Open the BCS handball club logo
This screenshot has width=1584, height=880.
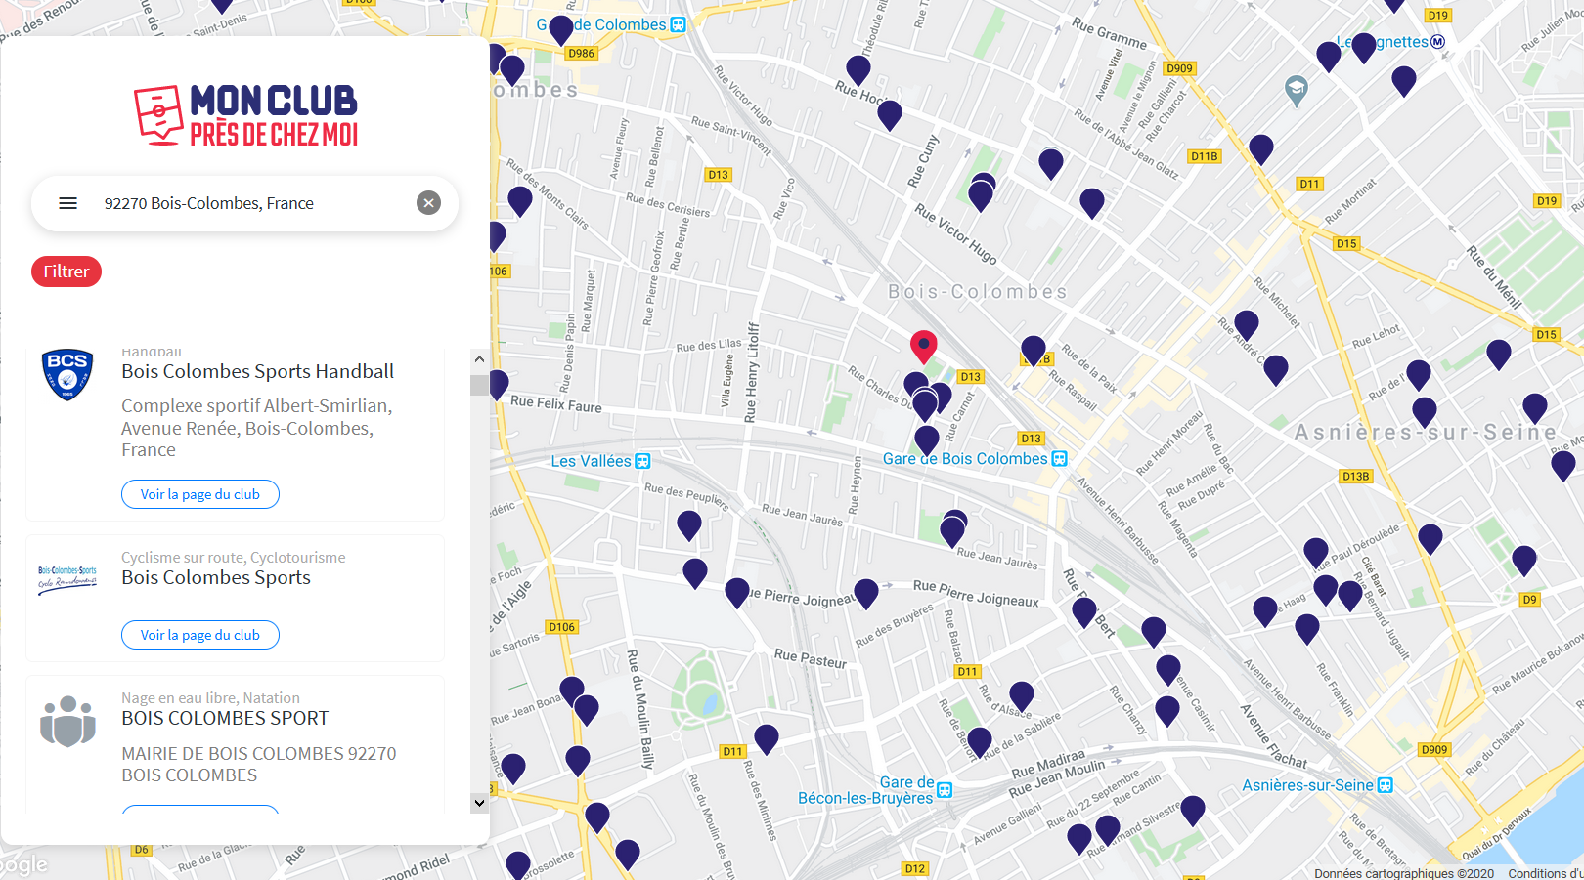click(67, 375)
